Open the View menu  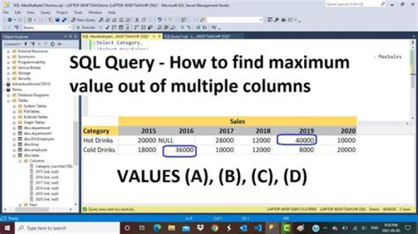point(31,13)
